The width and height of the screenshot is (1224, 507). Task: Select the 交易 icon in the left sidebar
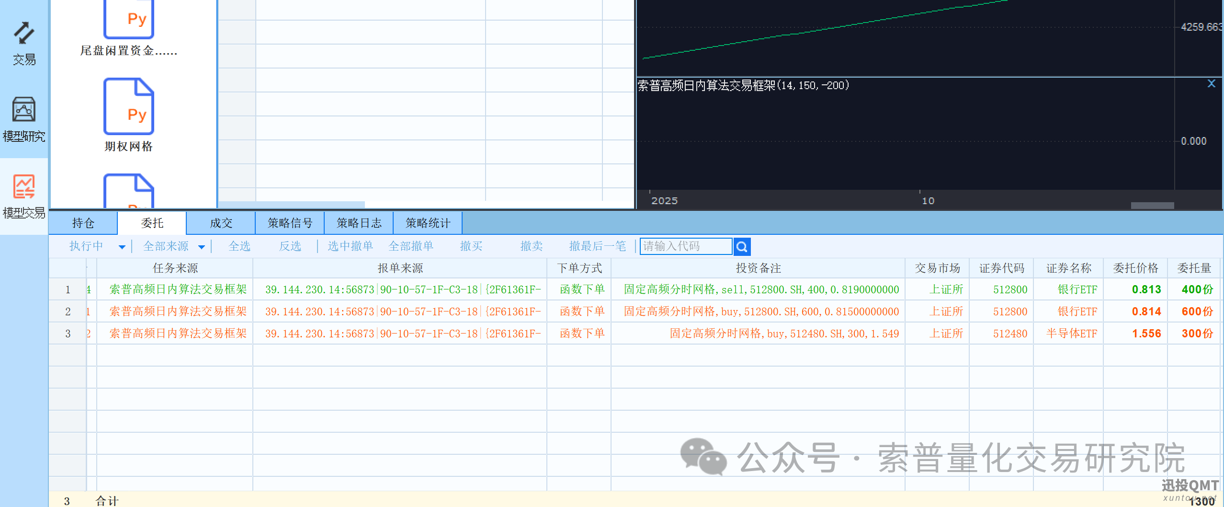(x=24, y=43)
